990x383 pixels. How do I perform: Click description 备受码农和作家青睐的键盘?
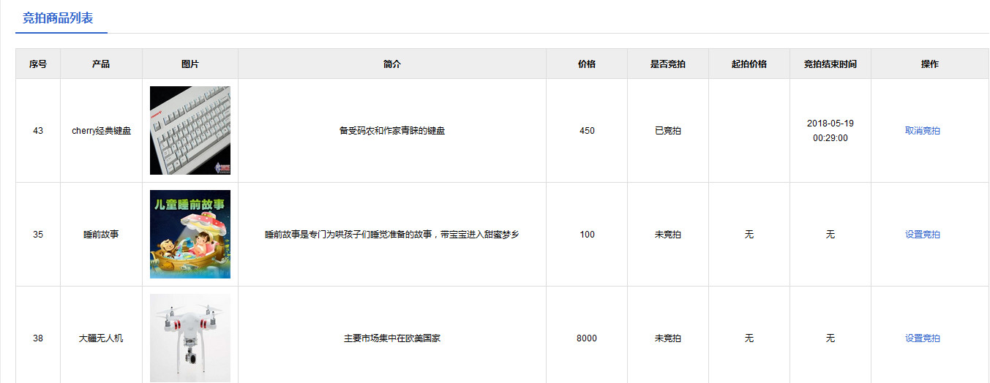tap(392, 131)
